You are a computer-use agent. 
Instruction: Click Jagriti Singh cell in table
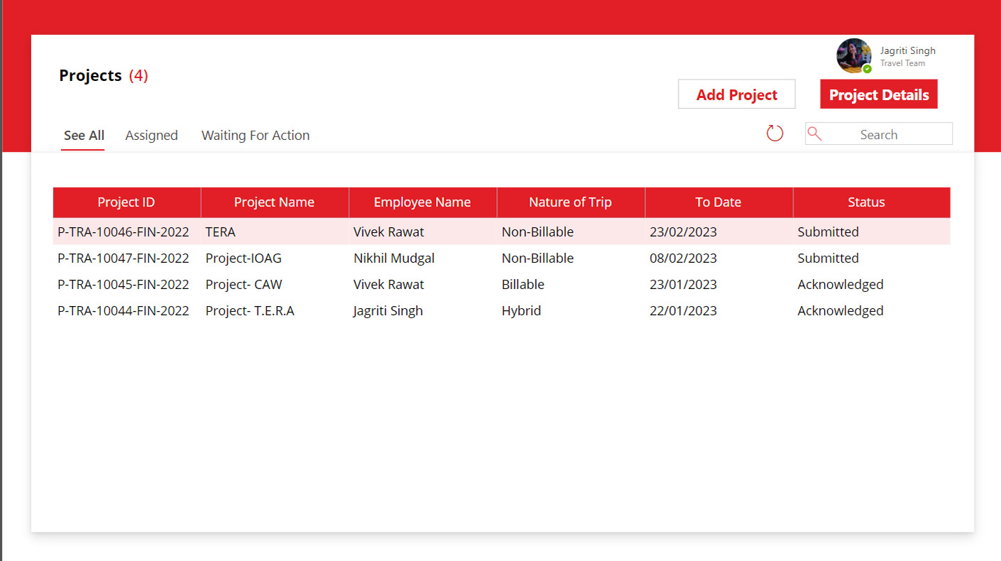click(x=388, y=310)
